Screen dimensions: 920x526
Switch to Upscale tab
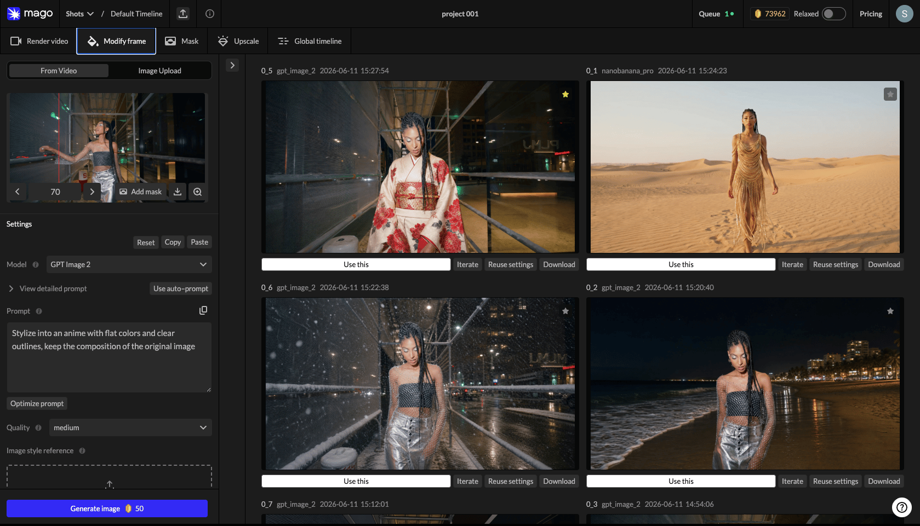tap(238, 41)
